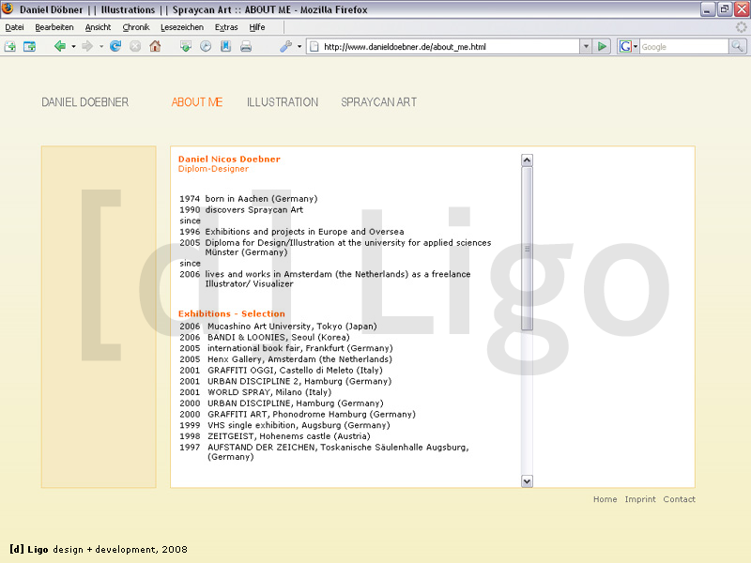Image resolution: width=751 pixels, height=563 pixels.
Task: Open the Contact footer link
Action: click(x=679, y=499)
